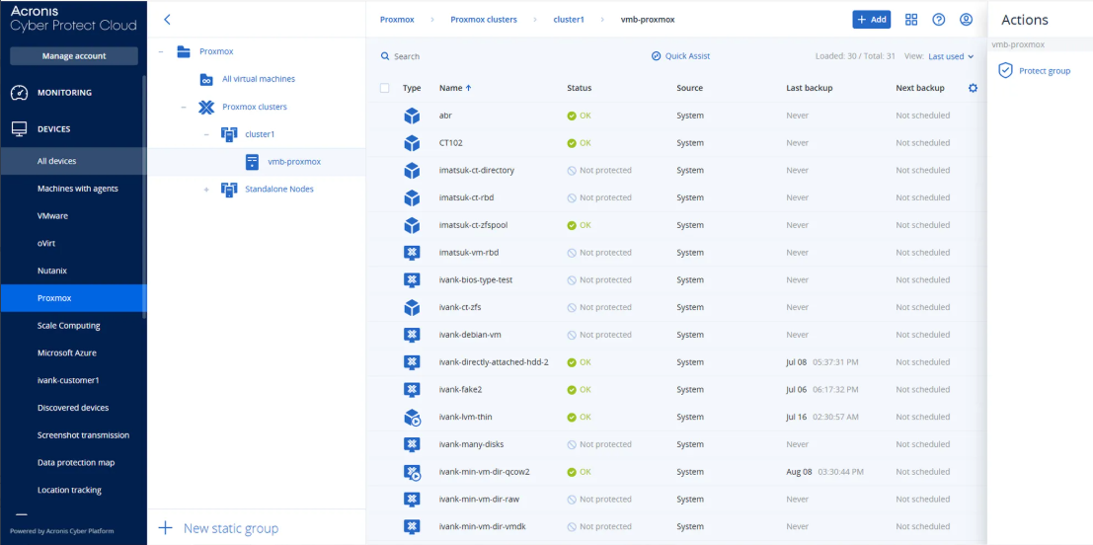The height and width of the screenshot is (545, 1093).
Task: Toggle the select-all checkbox in header
Action: pyautogui.click(x=384, y=88)
